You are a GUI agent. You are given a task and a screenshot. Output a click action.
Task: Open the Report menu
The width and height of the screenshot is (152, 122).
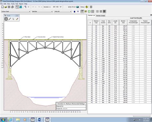tap(21, 4)
